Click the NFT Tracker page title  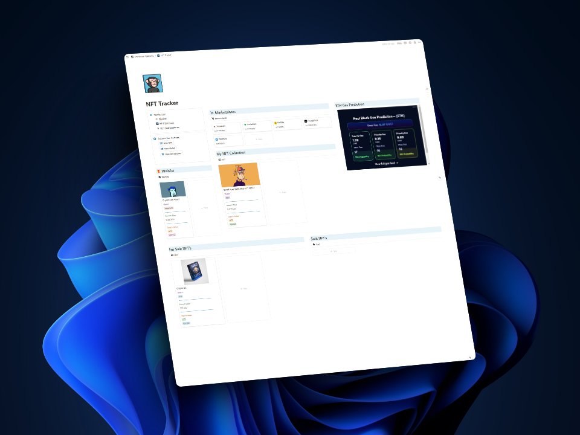pyautogui.click(x=162, y=103)
